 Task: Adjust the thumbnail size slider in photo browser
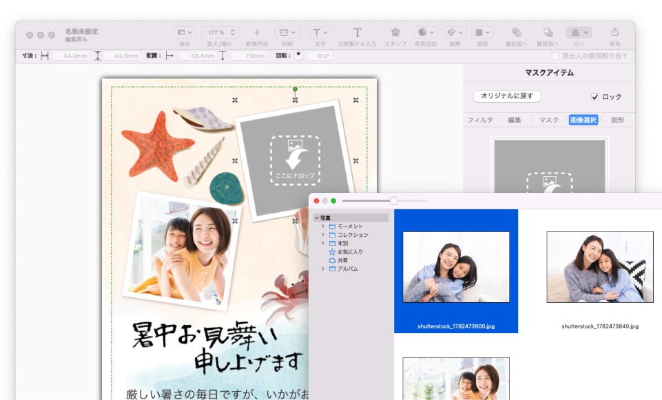coord(393,201)
